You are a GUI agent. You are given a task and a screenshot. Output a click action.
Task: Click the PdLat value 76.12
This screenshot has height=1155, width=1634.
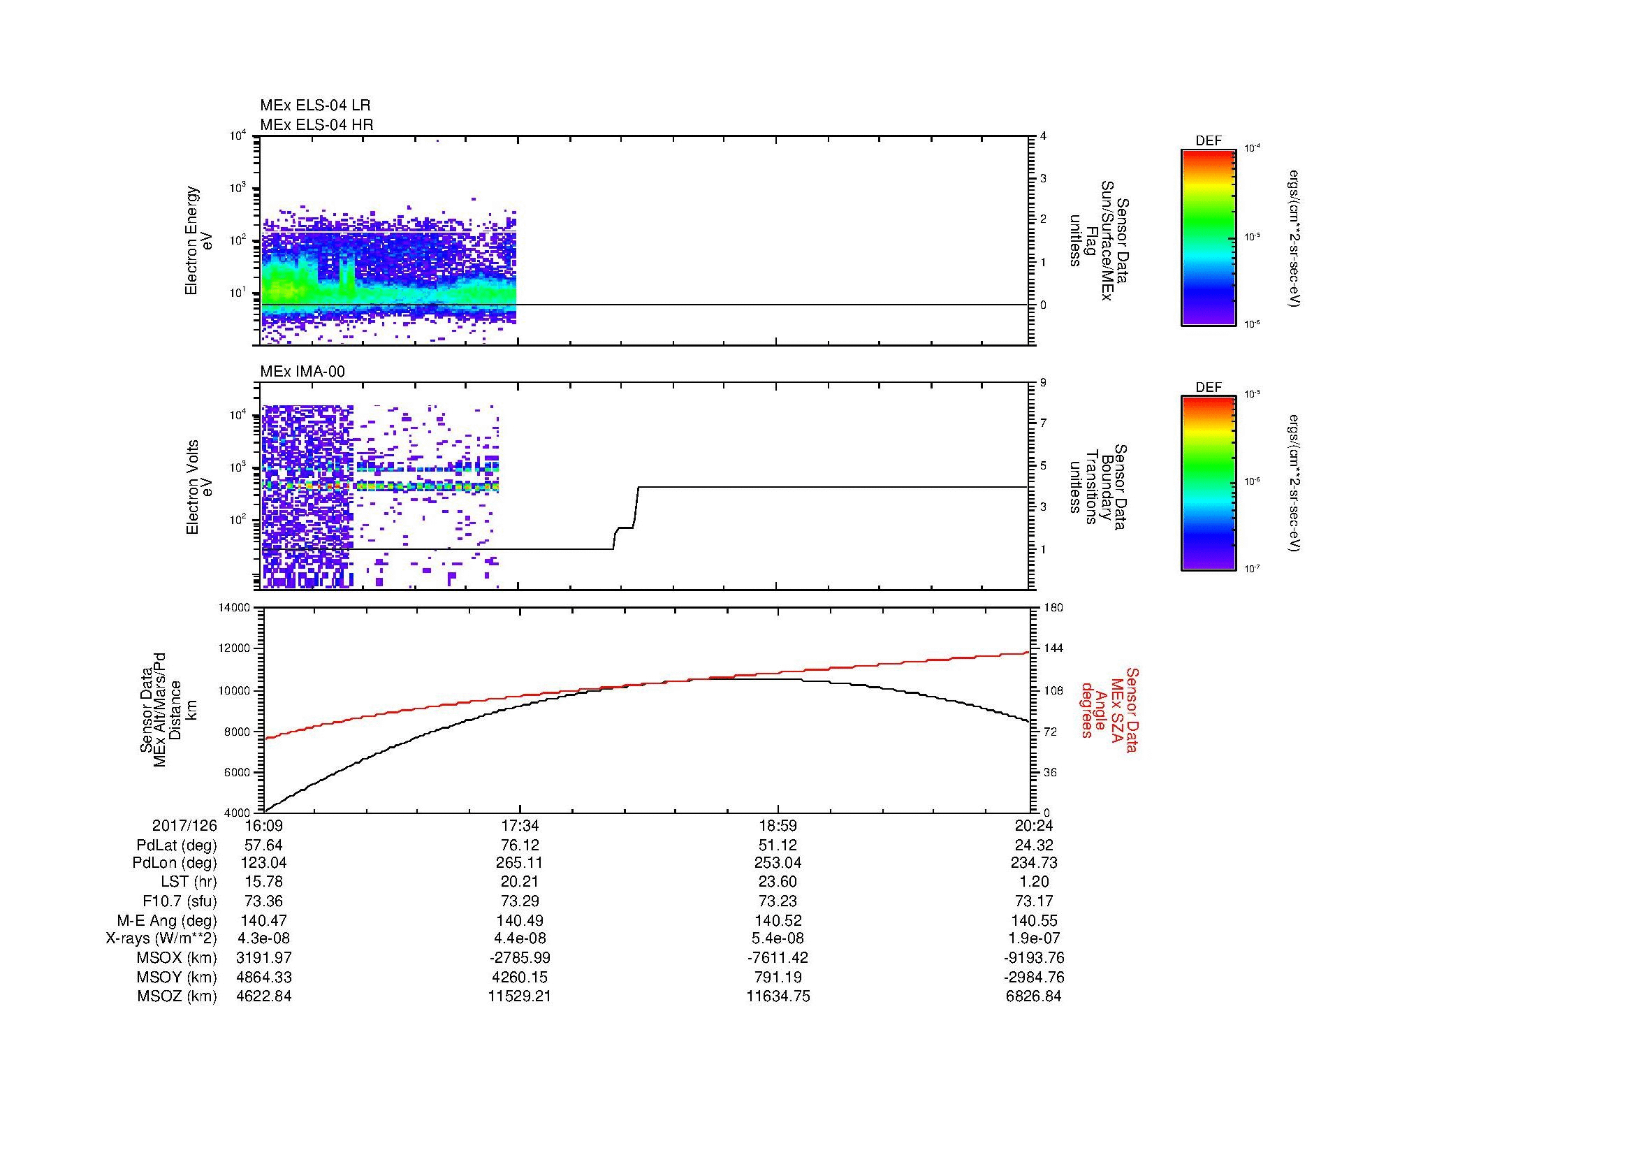point(521,845)
